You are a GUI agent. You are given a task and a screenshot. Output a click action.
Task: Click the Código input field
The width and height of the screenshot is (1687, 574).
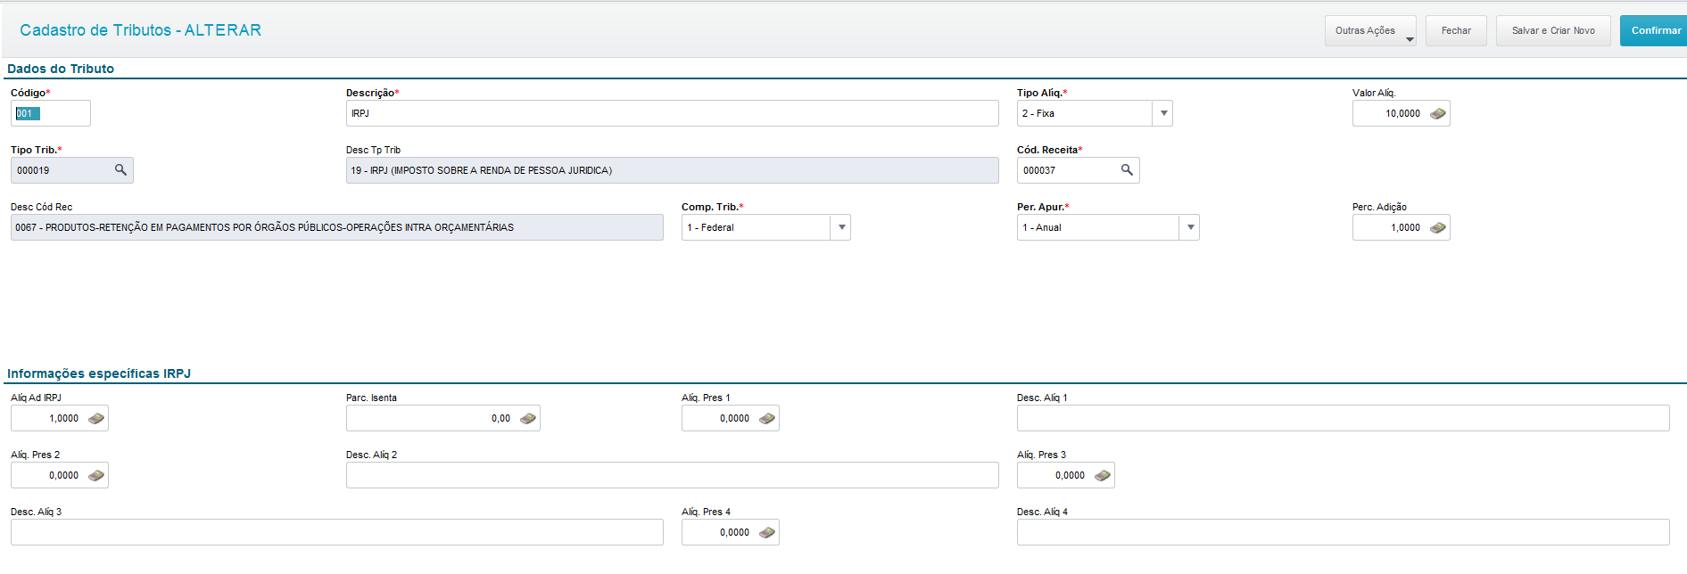coord(51,114)
